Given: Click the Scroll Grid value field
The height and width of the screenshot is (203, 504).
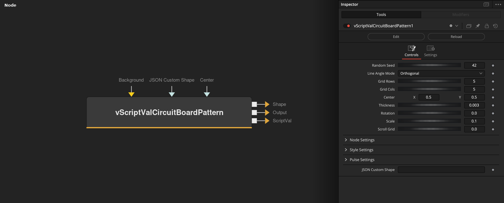Looking at the screenshot, I should [x=474, y=129].
